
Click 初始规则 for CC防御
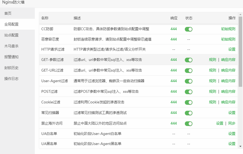[228, 29]
